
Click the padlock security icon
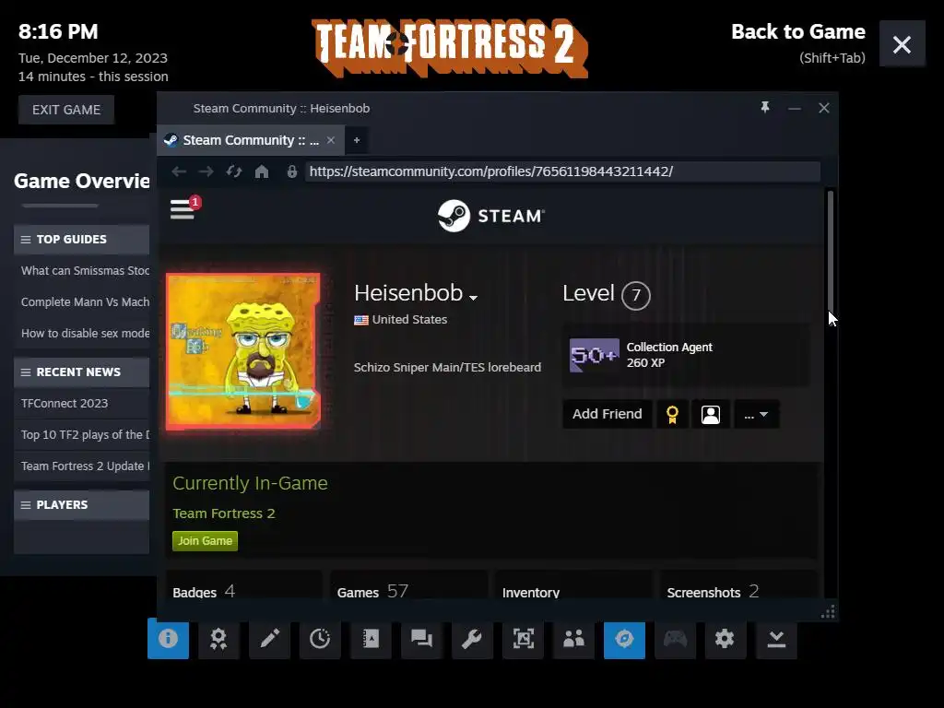[292, 171]
